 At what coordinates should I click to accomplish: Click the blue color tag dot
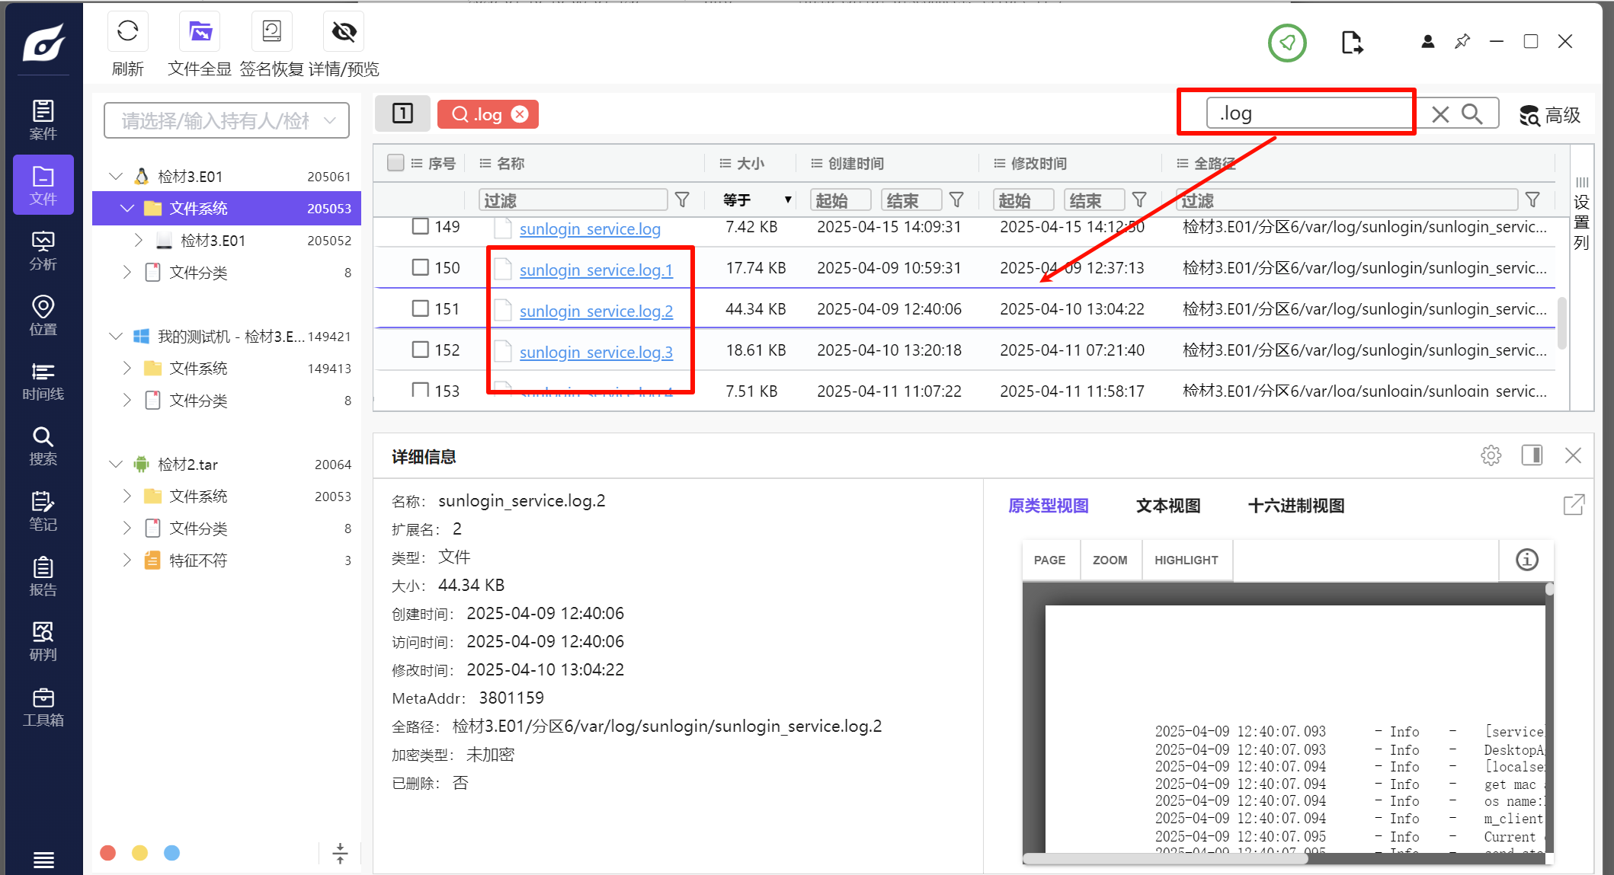[172, 853]
